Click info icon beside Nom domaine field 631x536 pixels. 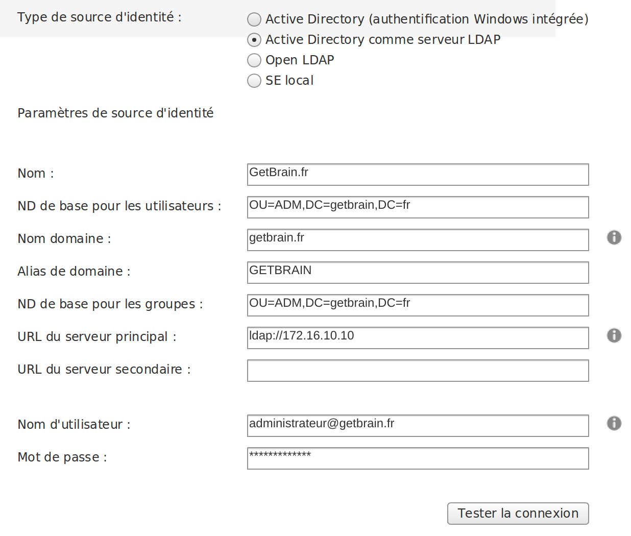pyautogui.click(x=614, y=237)
